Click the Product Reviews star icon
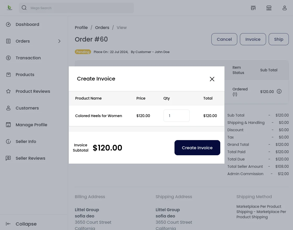Screen dimensions: 293x230 pos(8,91)
